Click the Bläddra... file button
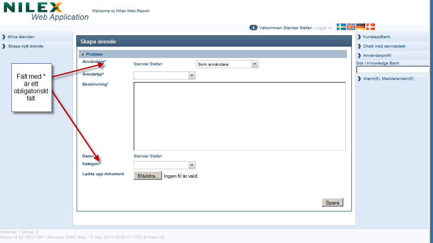Viewport: 433px width, 243px height. coord(147,176)
